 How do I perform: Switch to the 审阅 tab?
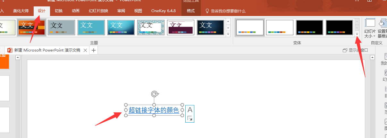pyautogui.click(x=121, y=11)
